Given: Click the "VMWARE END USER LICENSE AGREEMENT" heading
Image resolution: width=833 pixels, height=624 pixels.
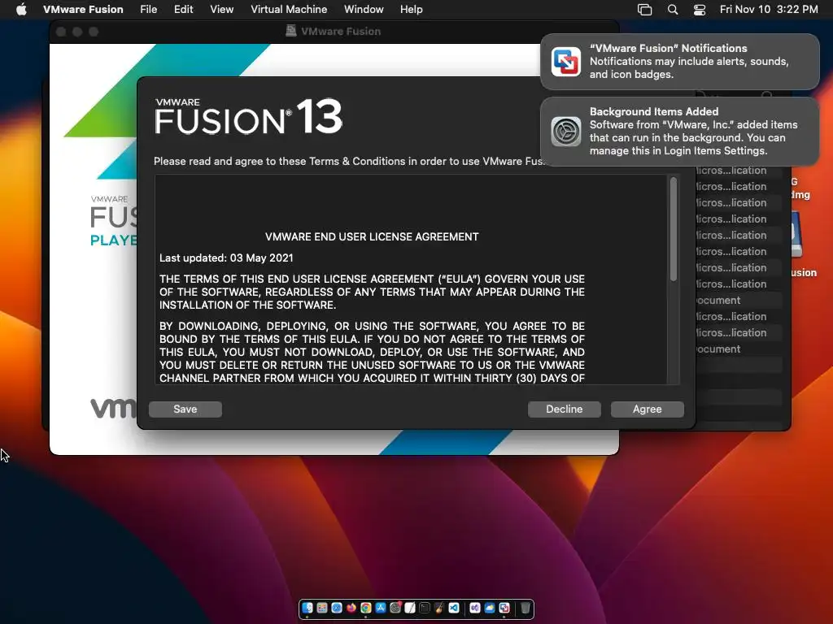Looking at the screenshot, I should 372,236.
